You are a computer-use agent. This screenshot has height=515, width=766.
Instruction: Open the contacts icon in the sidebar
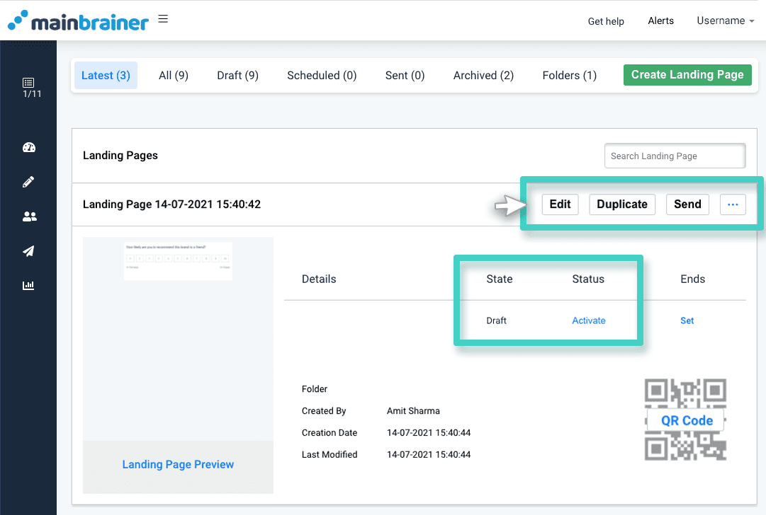tap(28, 216)
